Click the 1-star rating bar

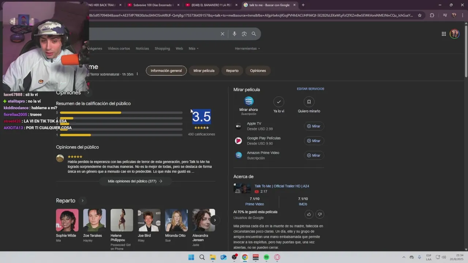coord(121,135)
